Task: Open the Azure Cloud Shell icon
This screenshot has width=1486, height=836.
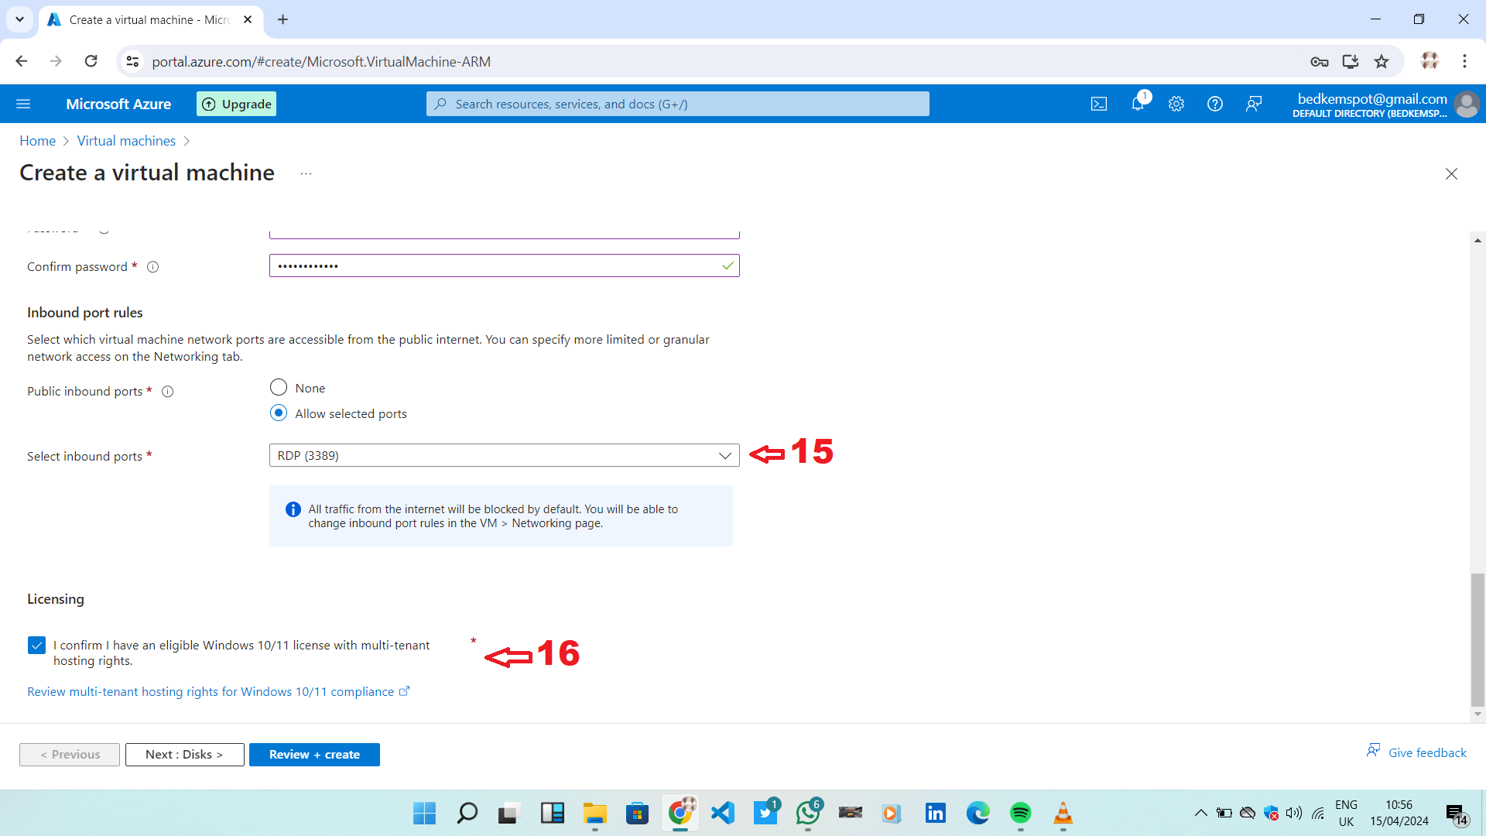Action: [x=1098, y=104]
